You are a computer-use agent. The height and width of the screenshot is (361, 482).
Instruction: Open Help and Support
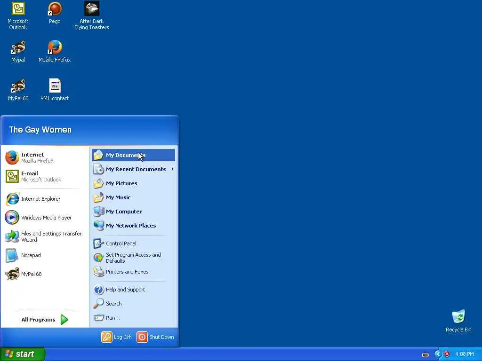pyautogui.click(x=134, y=290)
